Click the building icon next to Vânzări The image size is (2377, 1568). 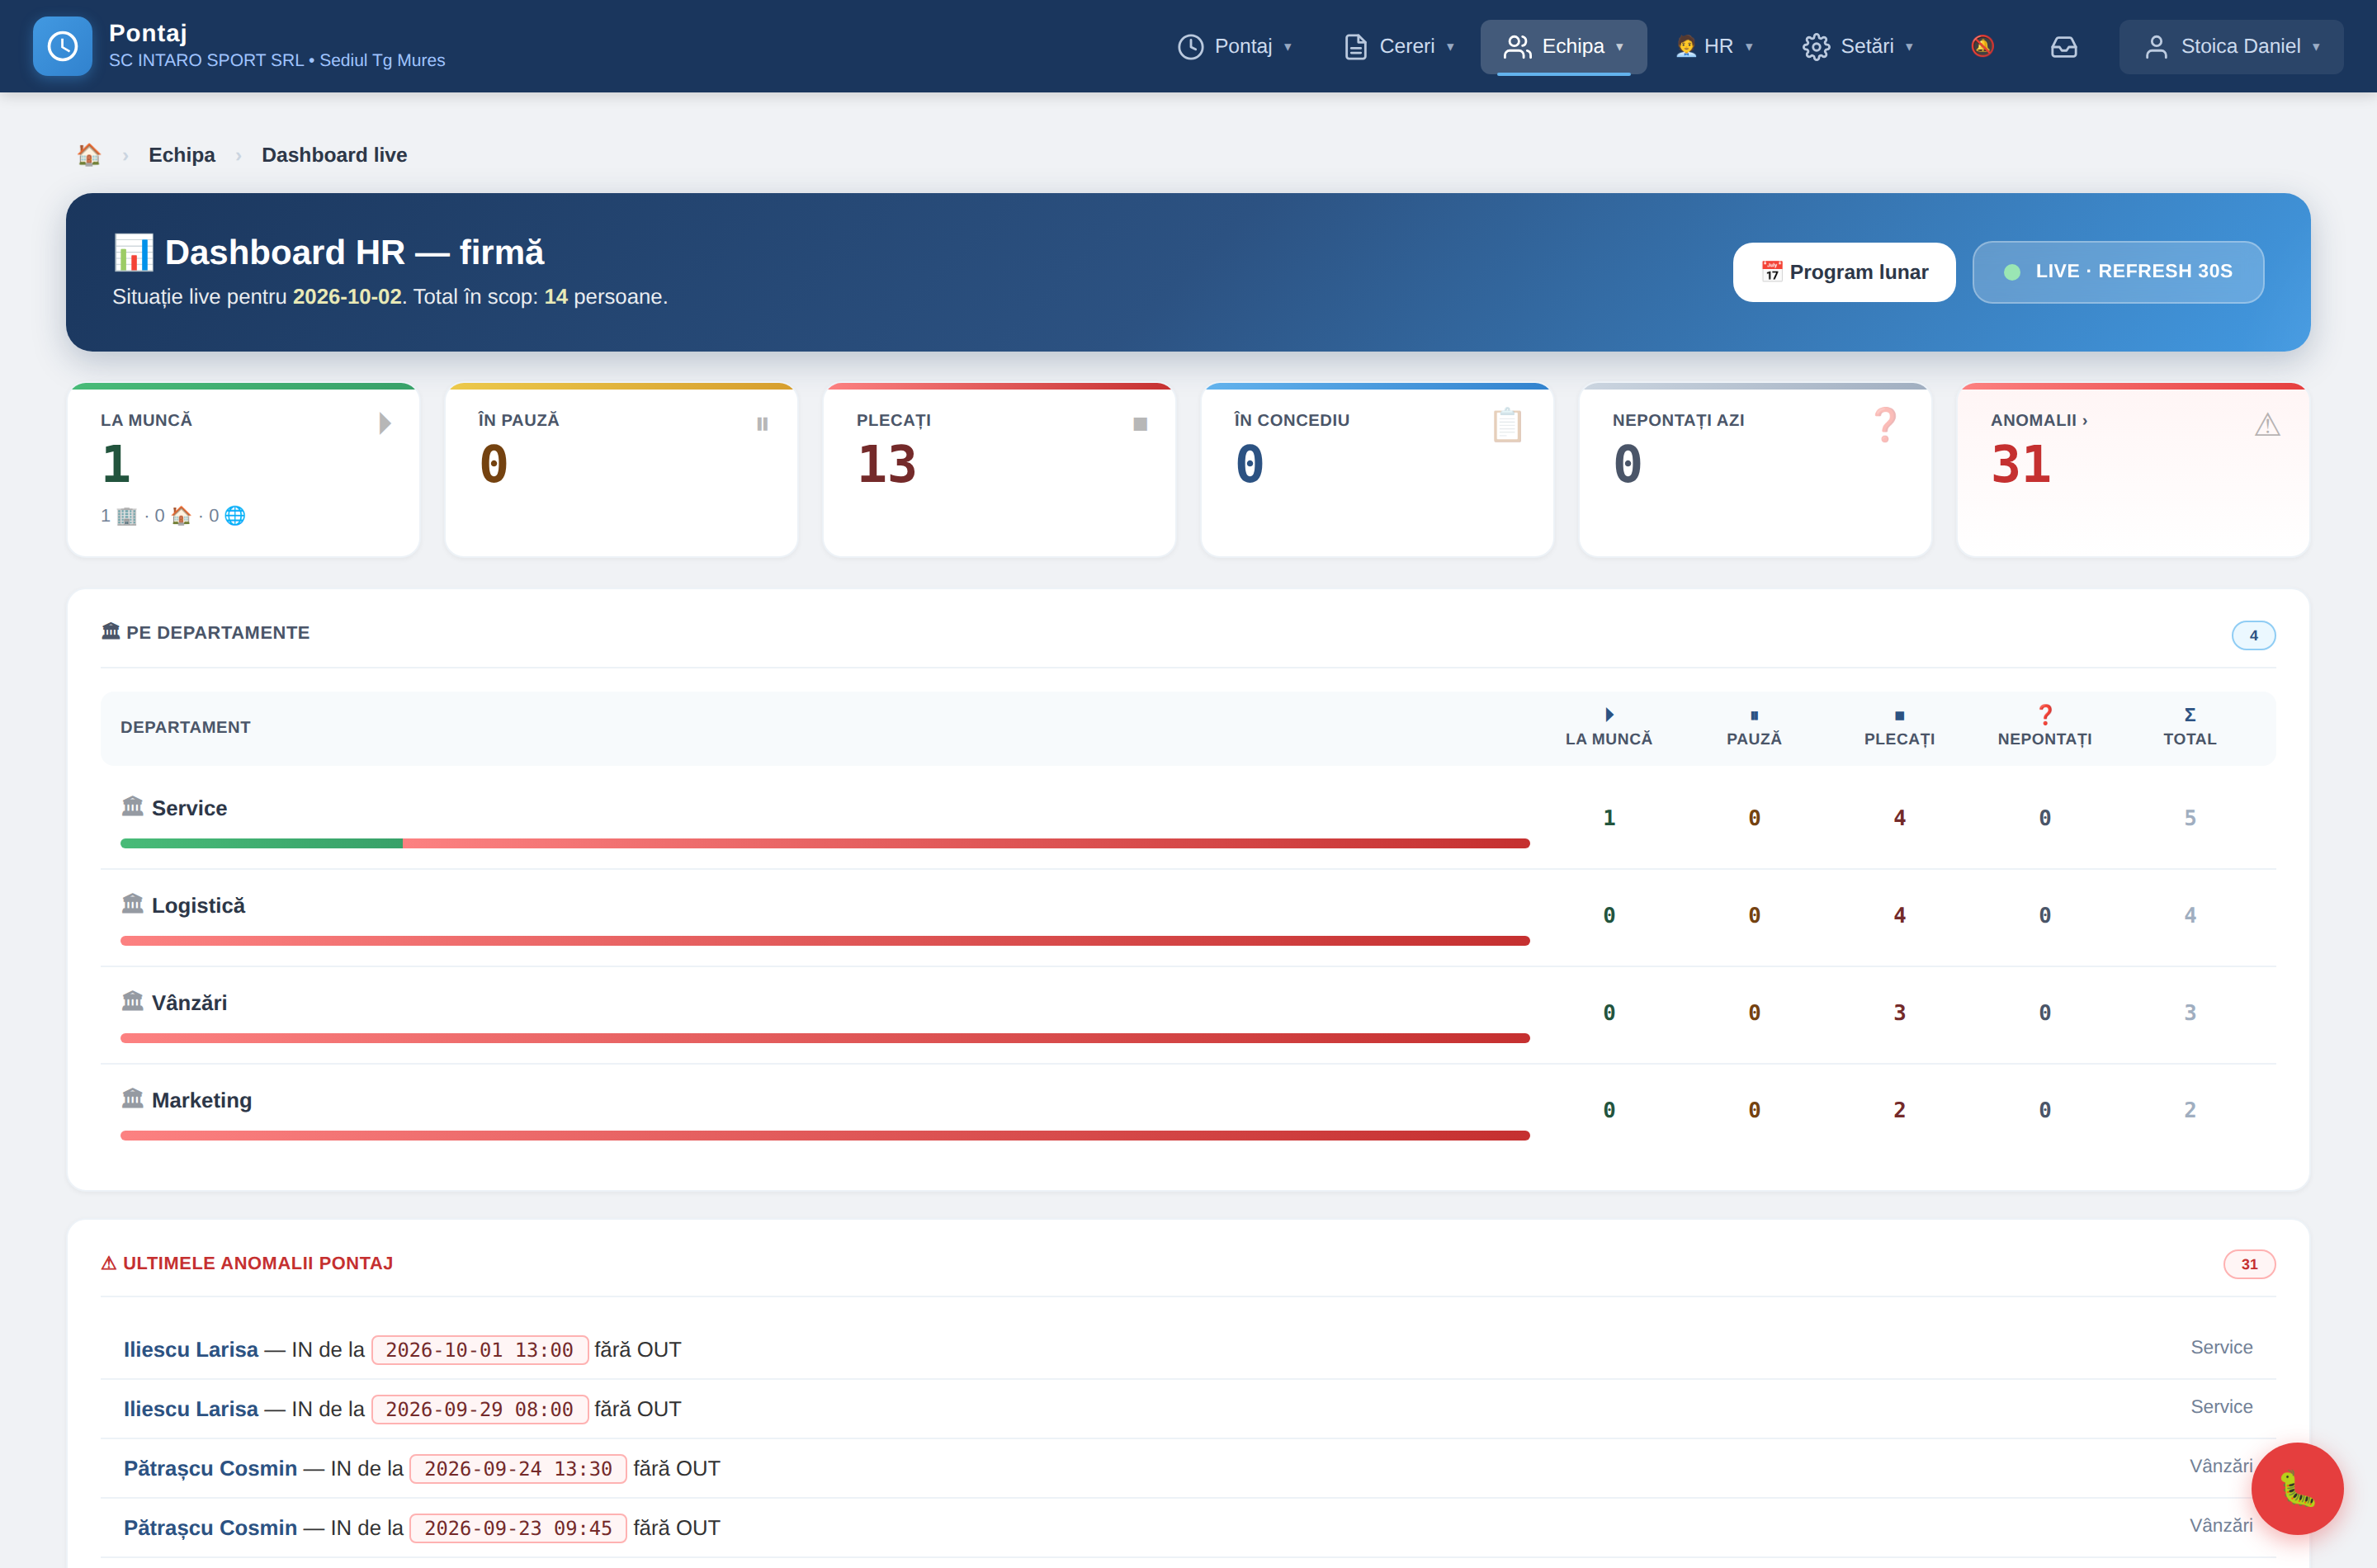coord(133,1001)
